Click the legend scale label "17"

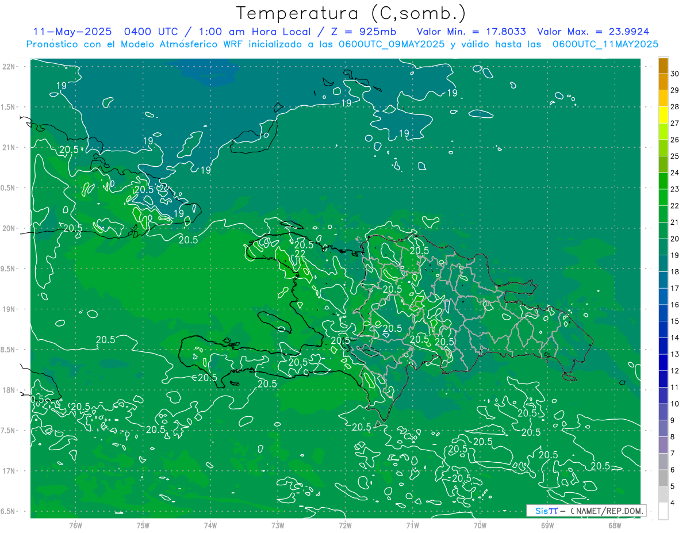click(675, 289)
